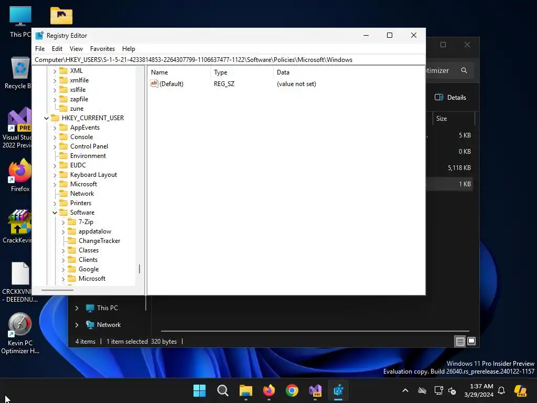Open taskbar Search
This screenshot has height=403, width=537.
pyautogui.click(x=222, y=390)
